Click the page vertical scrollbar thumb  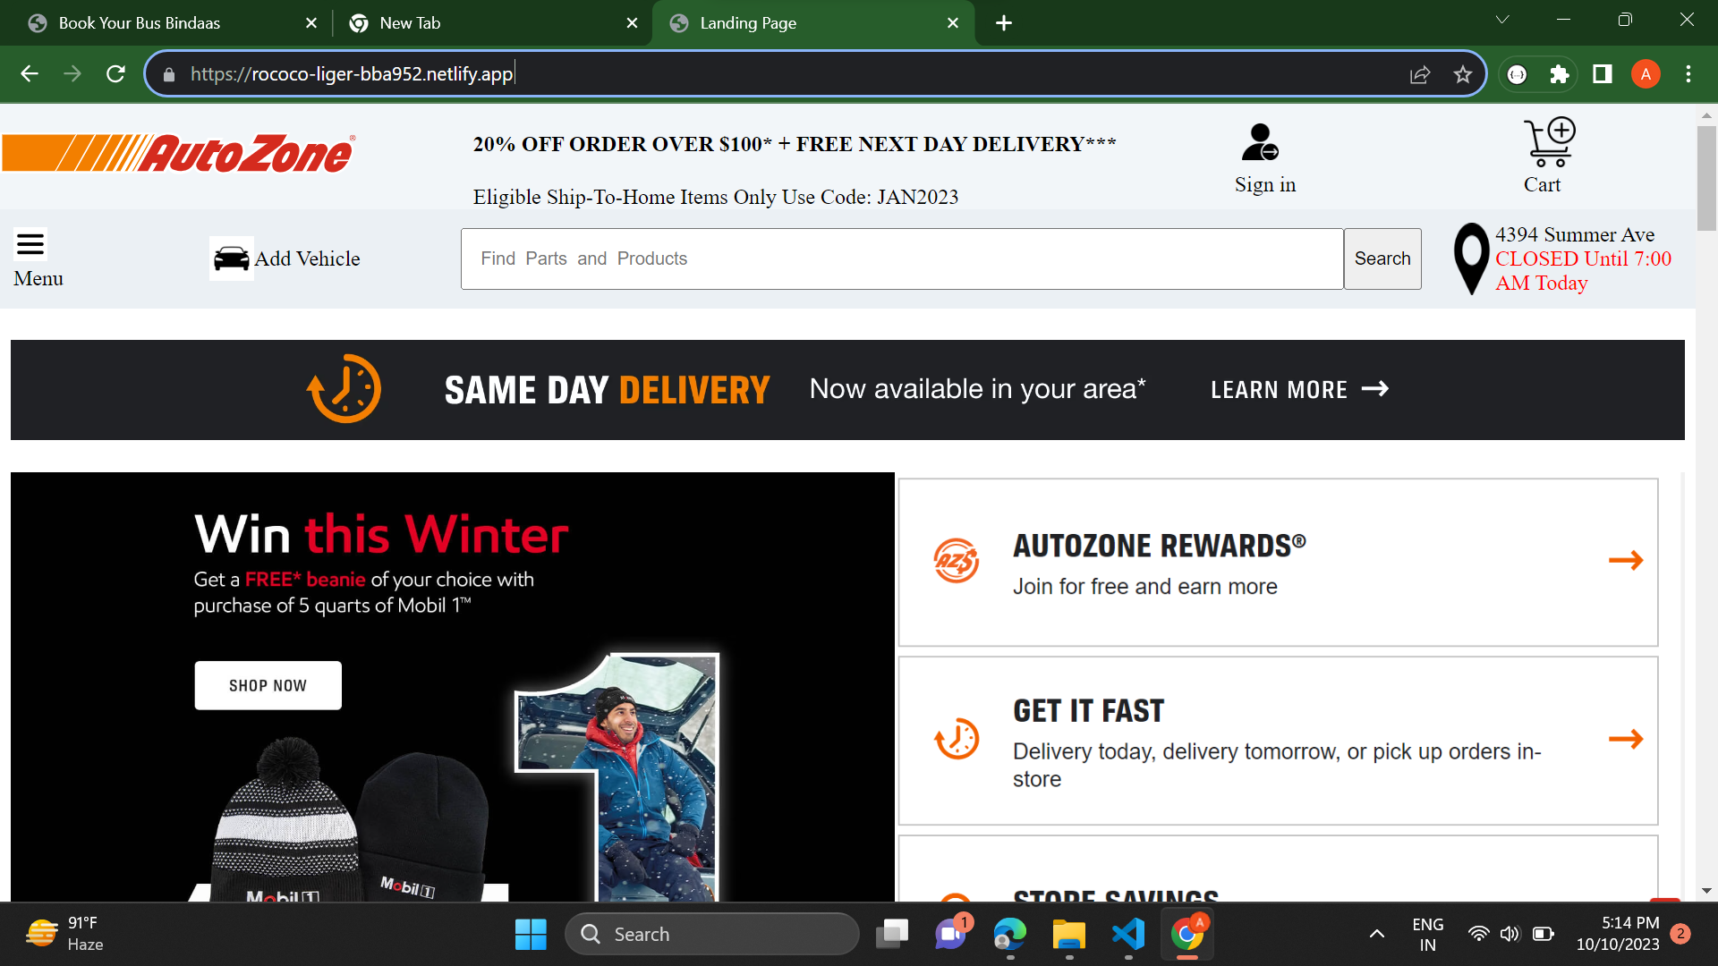pyautogui.click(x=1706, y=179)
